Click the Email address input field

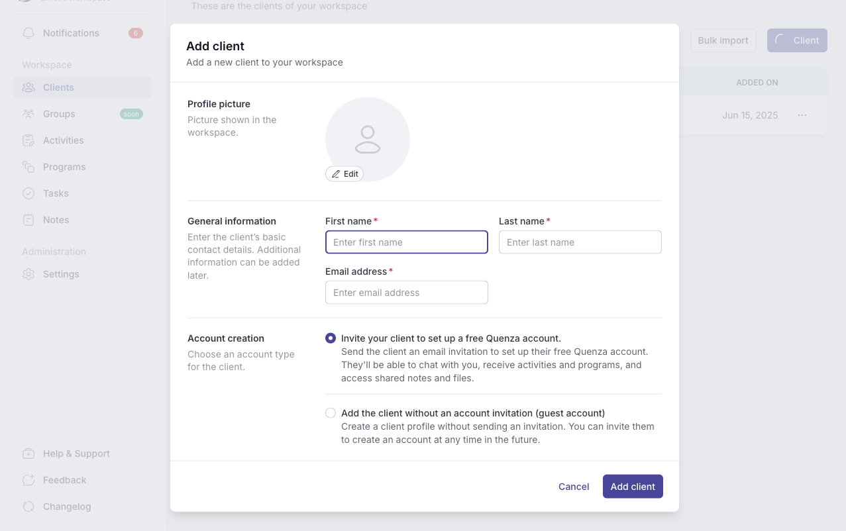click(407, 293)
